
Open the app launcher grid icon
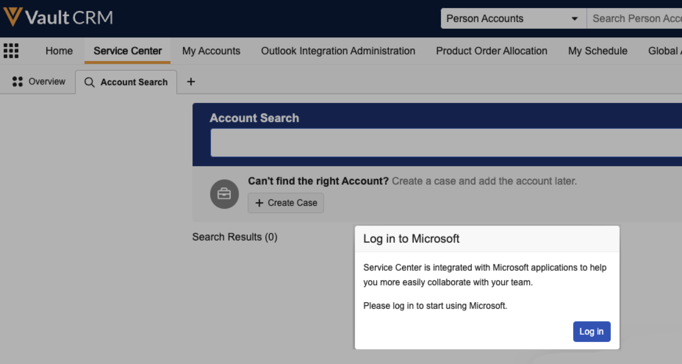tap(11, 51)
